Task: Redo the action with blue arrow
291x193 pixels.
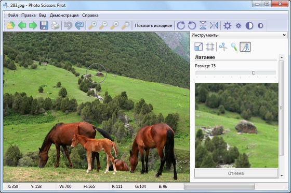Action: [x=79, y=25]
